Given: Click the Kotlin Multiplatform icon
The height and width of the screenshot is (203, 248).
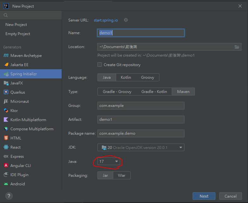Looking at the screenshot, I should (6, 120).
